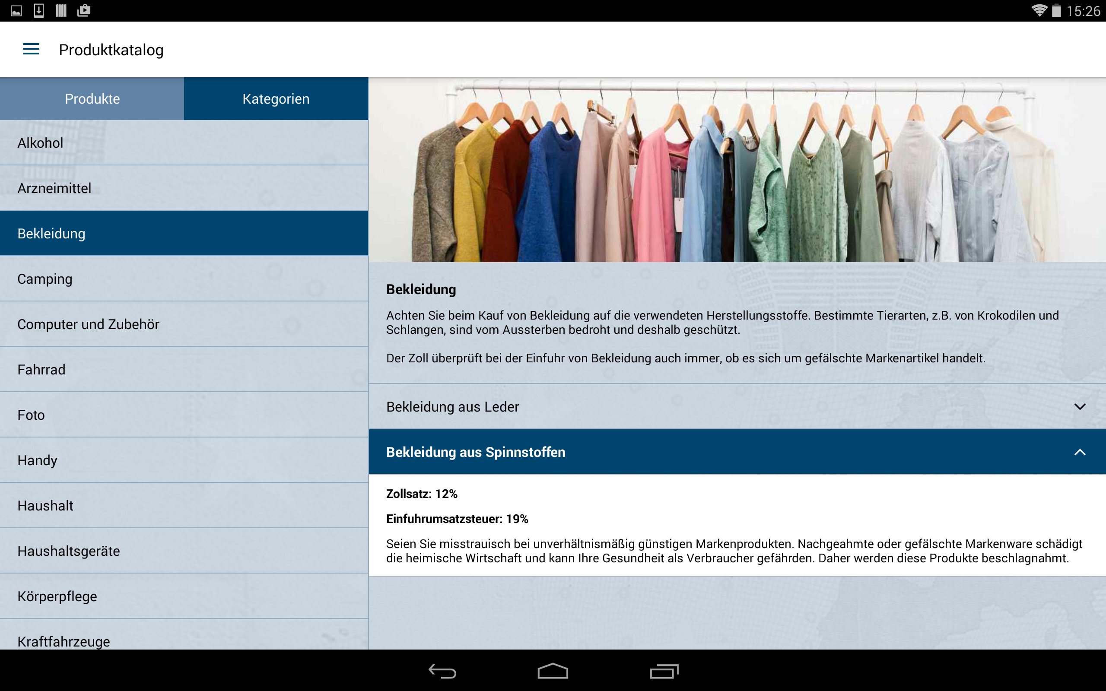Switch to the Produkte tab

[92, 99]
